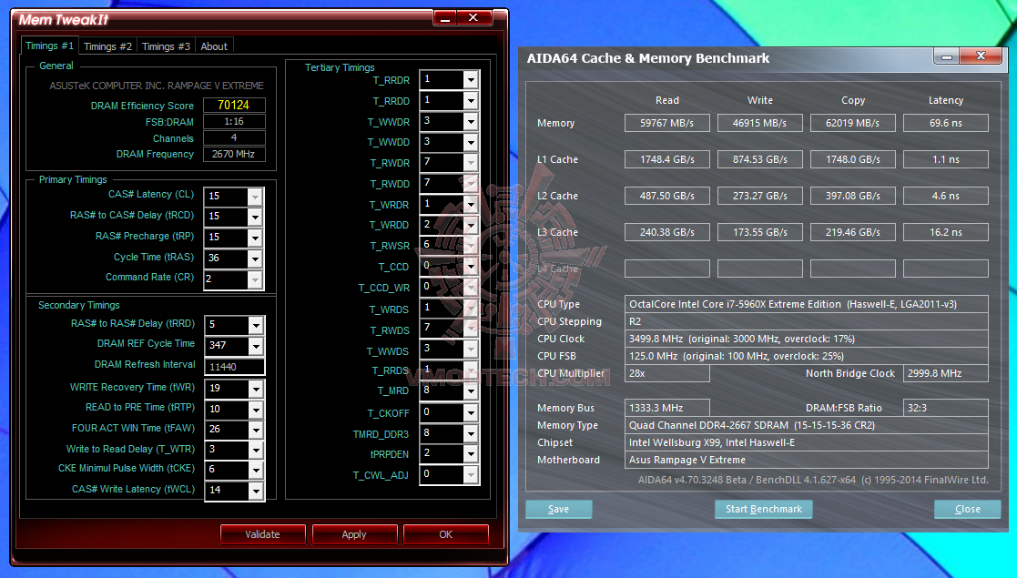Expand the T_CWL_ADJ dropdown
The image size is (1017, 578).
pyautogui.click(x=471, y=475)
